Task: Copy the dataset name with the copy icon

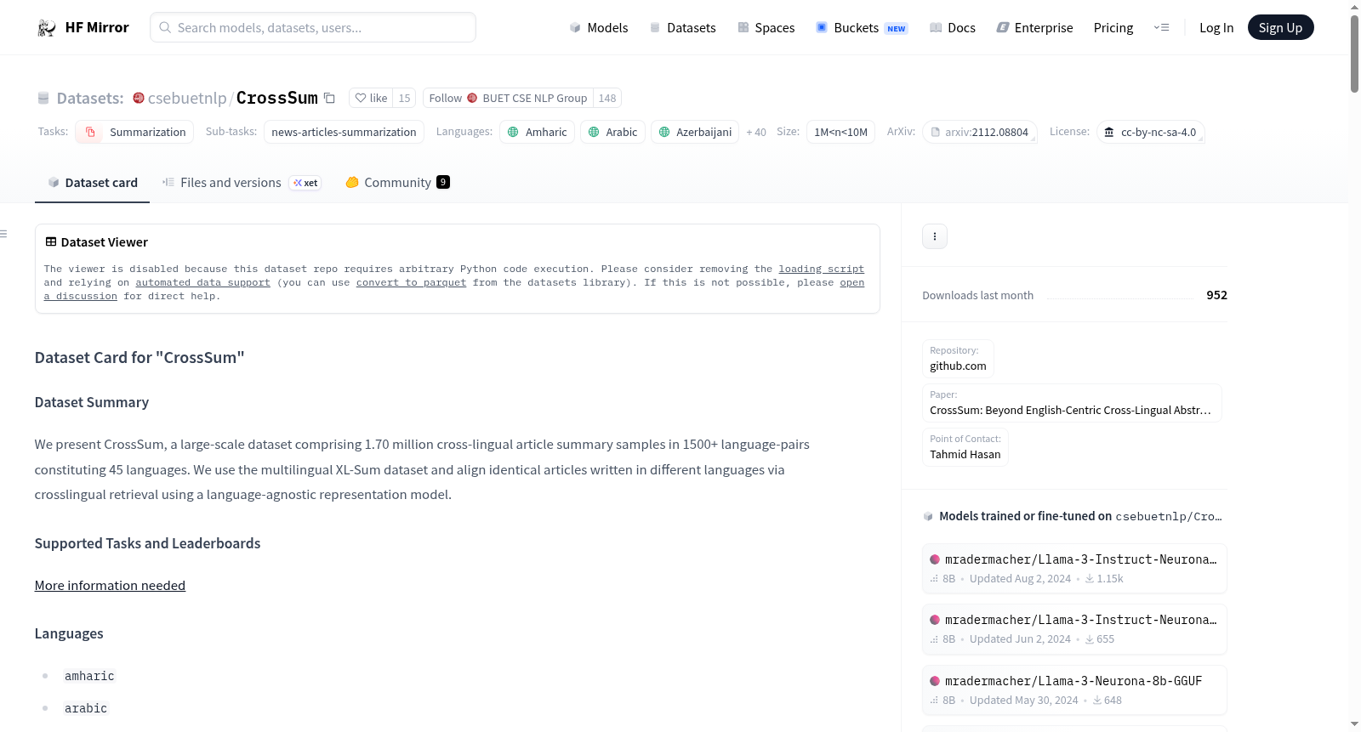Action: tap(329, 98)
